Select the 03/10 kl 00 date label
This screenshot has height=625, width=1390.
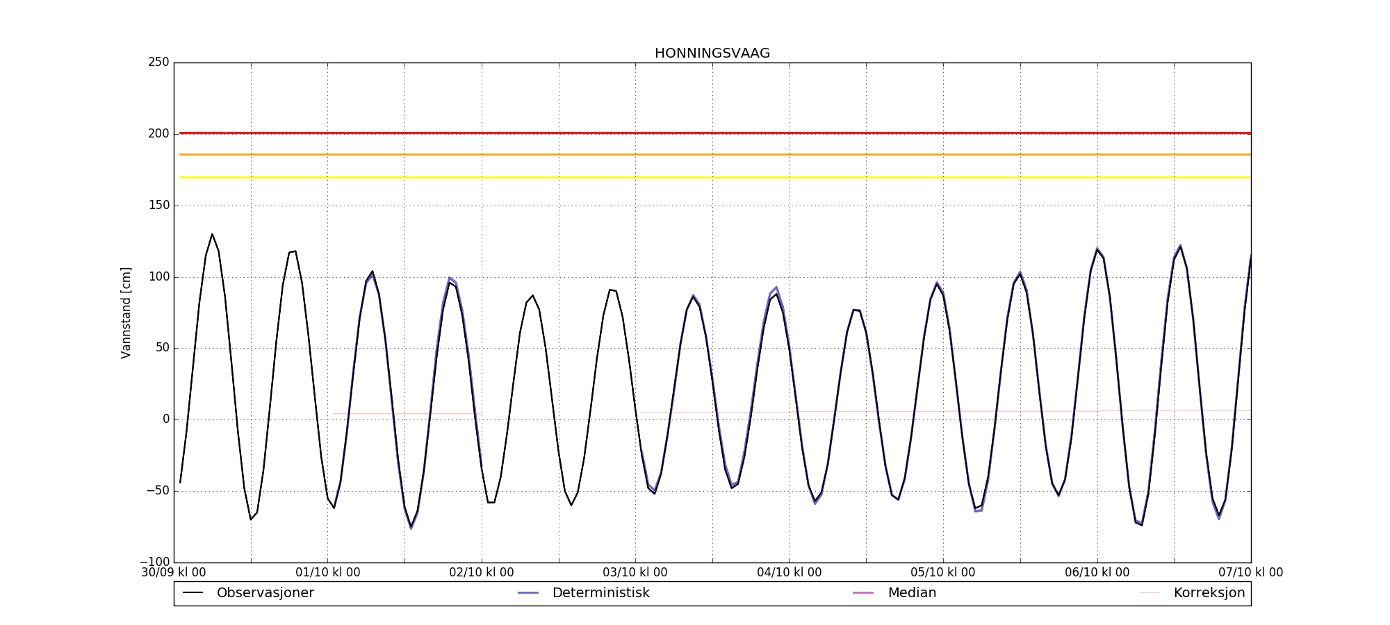coord(635,573)
